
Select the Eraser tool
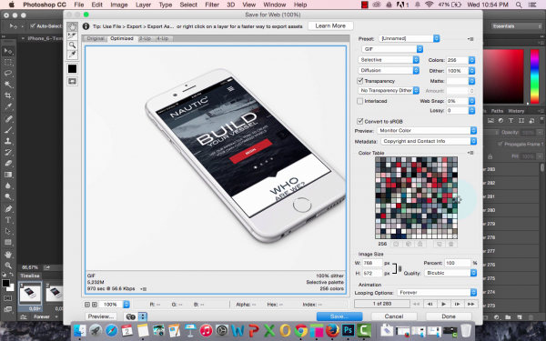coord(8,163)
